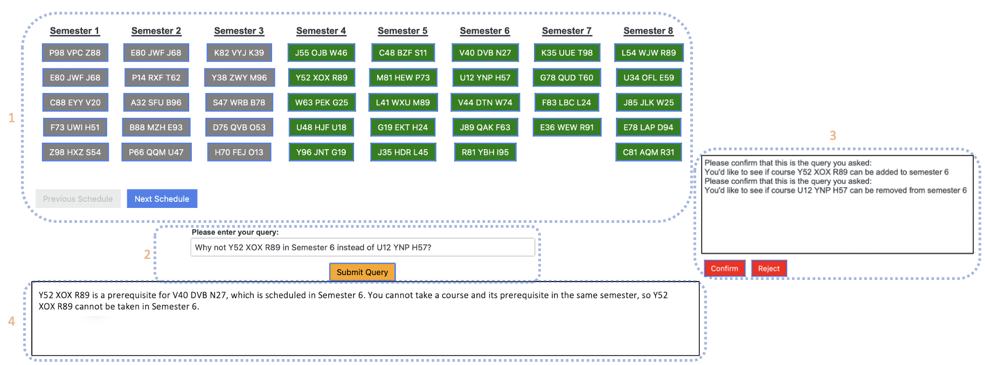Viewport: 985px width, 365px height.
Task: Click the grayed Previous Schedule button
Action: pos(78,199)
